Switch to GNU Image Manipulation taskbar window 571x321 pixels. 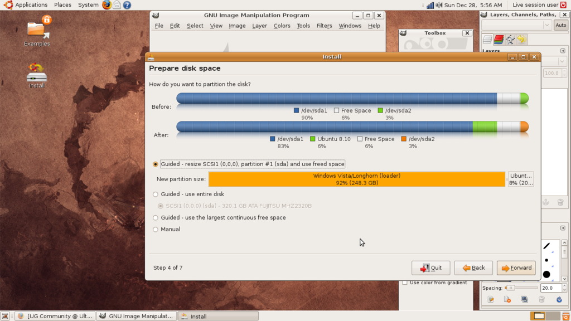pos(137,316)
